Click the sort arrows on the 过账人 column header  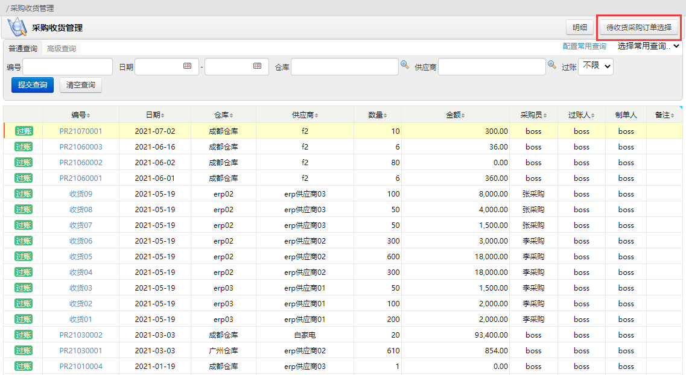[592, 115]
